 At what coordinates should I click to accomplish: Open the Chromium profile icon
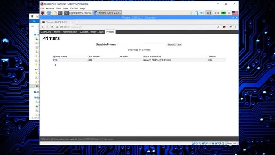tap(231, 27)
